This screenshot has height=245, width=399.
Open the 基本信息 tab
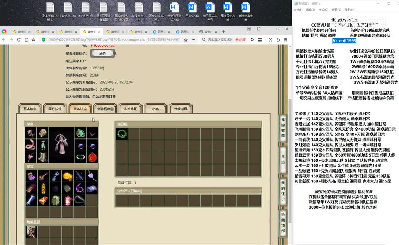point(30,109)
